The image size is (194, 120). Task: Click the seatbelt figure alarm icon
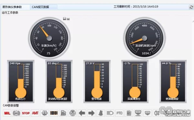[101, 113]
